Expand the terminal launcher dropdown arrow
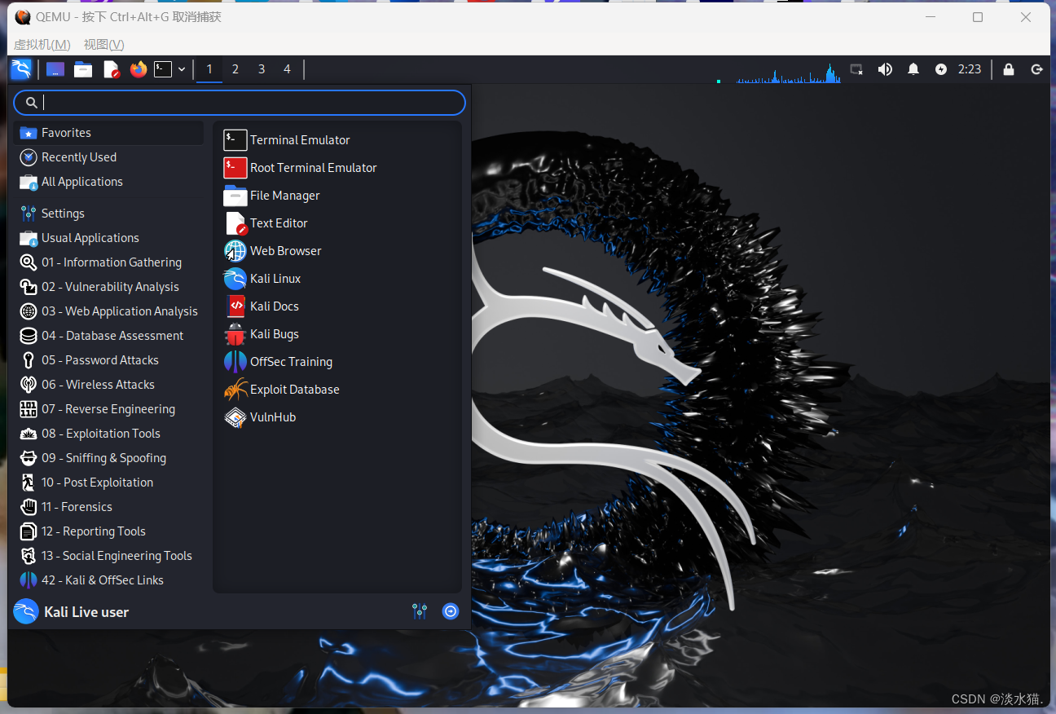The height and width of the screenshot is (714, 1056). pos(182,69)
